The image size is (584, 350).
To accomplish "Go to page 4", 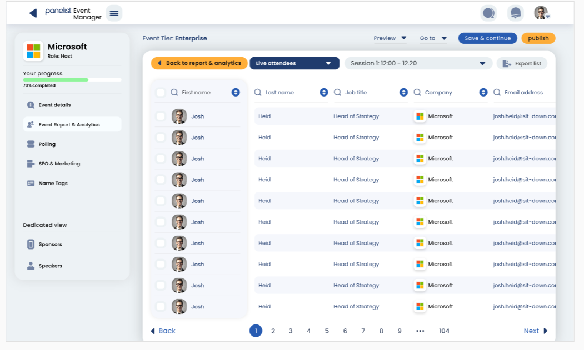I will 308,331.
